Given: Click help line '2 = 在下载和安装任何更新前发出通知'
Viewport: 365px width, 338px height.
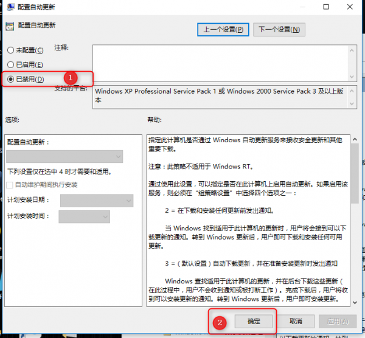Looking at the screenshot, I should click(x=219, y=210).
